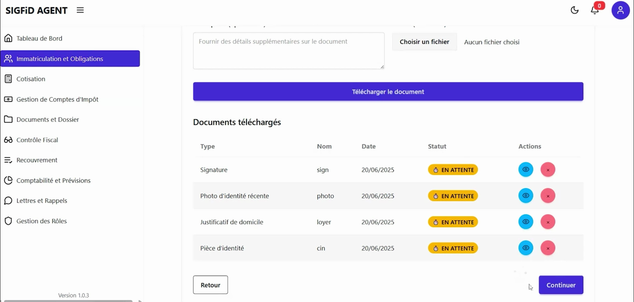The image size is (634, 302).
Task: Open the notifications bell
Action: pyautogui.click(x=595, y=9)
